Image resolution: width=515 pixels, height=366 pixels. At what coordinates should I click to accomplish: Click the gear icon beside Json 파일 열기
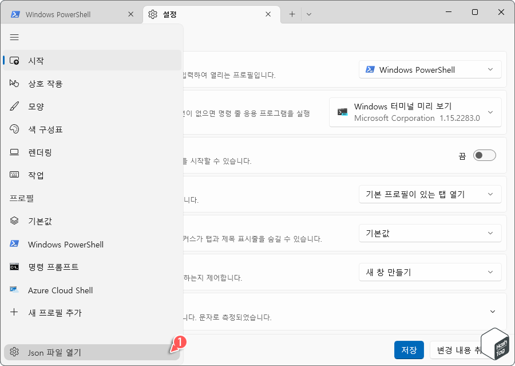tap(14, 352)
